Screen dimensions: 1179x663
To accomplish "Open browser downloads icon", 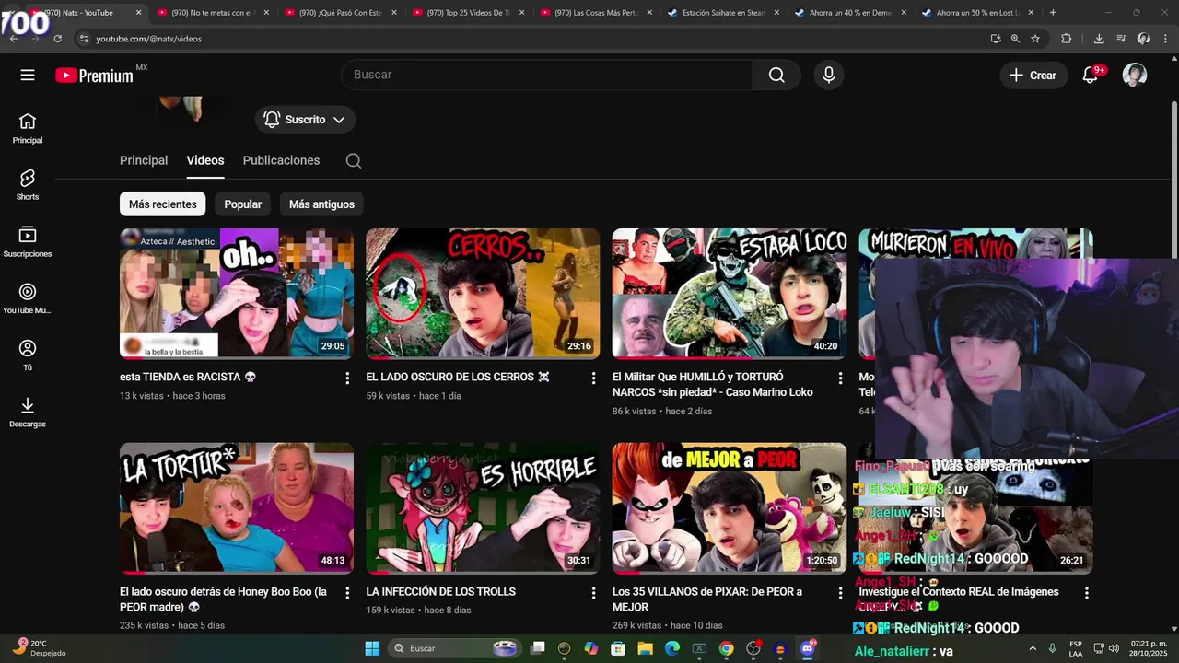I will pyautogui.click(x=1099, y=39).
